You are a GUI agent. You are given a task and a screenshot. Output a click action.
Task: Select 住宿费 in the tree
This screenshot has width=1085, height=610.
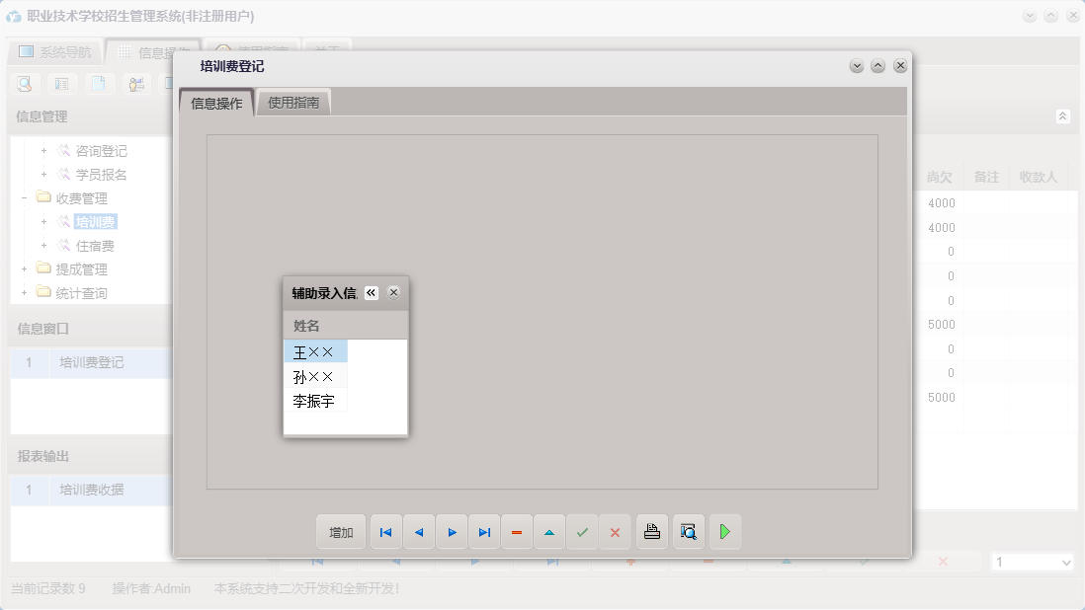[x=95, y=246]
